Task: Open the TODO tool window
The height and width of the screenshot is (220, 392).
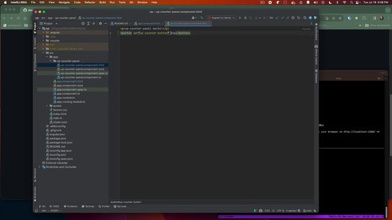Action: tap(55, 207)
